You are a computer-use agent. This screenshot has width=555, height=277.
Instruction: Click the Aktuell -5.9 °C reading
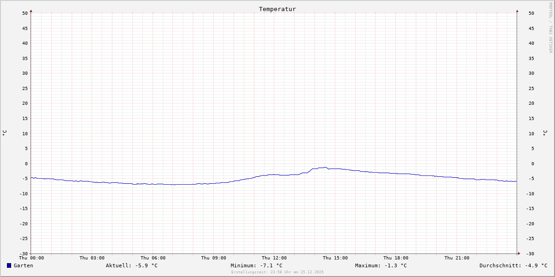coord(131,265)
